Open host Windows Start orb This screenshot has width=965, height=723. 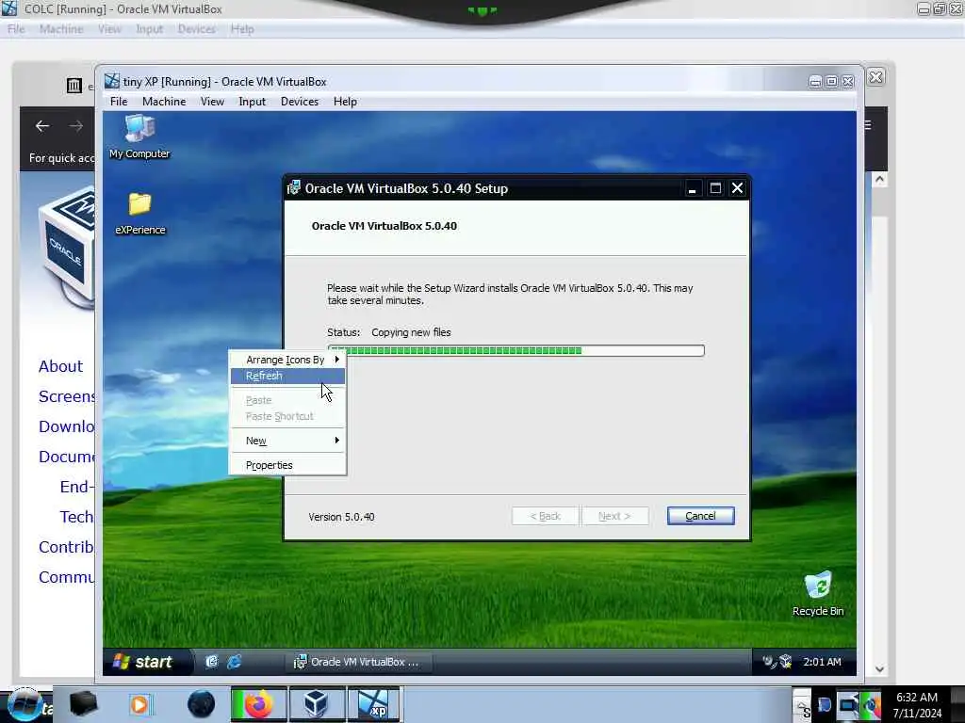25,705
